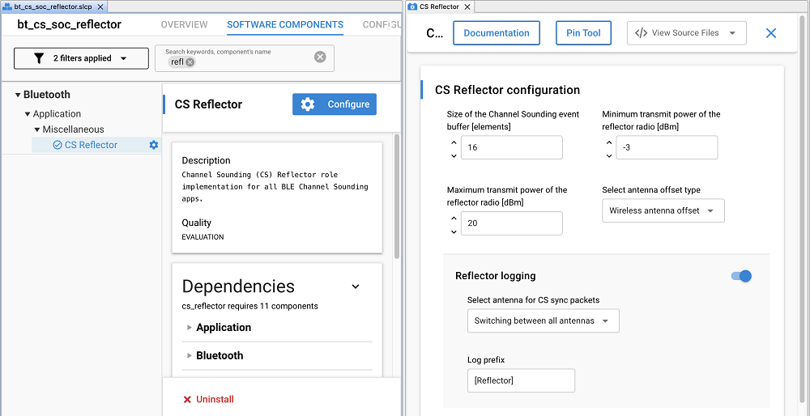Close the bt_cs_soc_reflector.slcp editor tab
Screen dimensions: 810x416
pyautogui.click(x=100, y=6)
